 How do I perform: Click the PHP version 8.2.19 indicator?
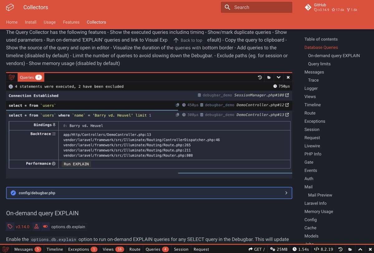point(324,249)
